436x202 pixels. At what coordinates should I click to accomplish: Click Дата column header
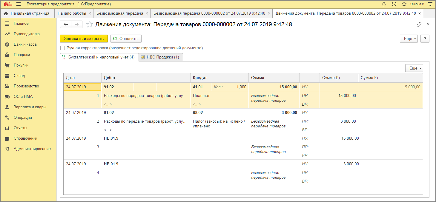[82, 78]
